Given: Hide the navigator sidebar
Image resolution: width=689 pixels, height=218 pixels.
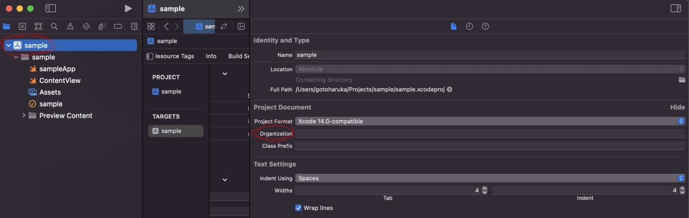Looking at the screenshot, I should [51, 9].
